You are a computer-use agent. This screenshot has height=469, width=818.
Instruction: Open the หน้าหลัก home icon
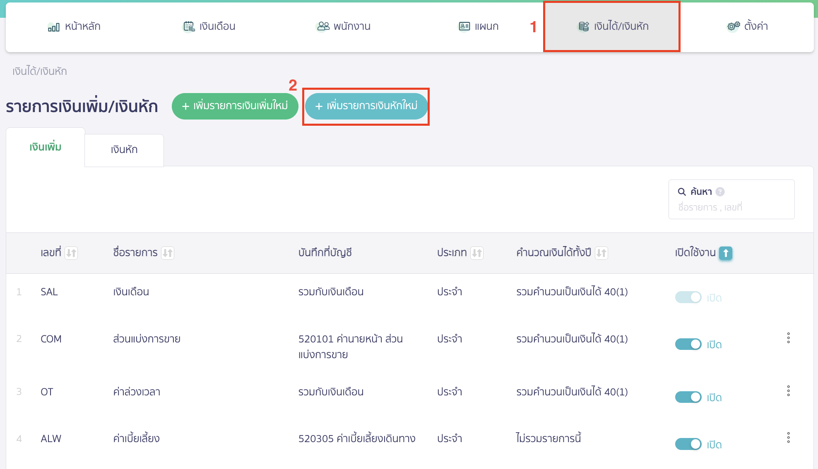pos(54,26)
